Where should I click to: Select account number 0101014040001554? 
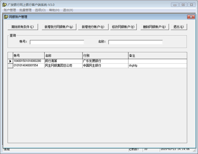coord(29,66)
